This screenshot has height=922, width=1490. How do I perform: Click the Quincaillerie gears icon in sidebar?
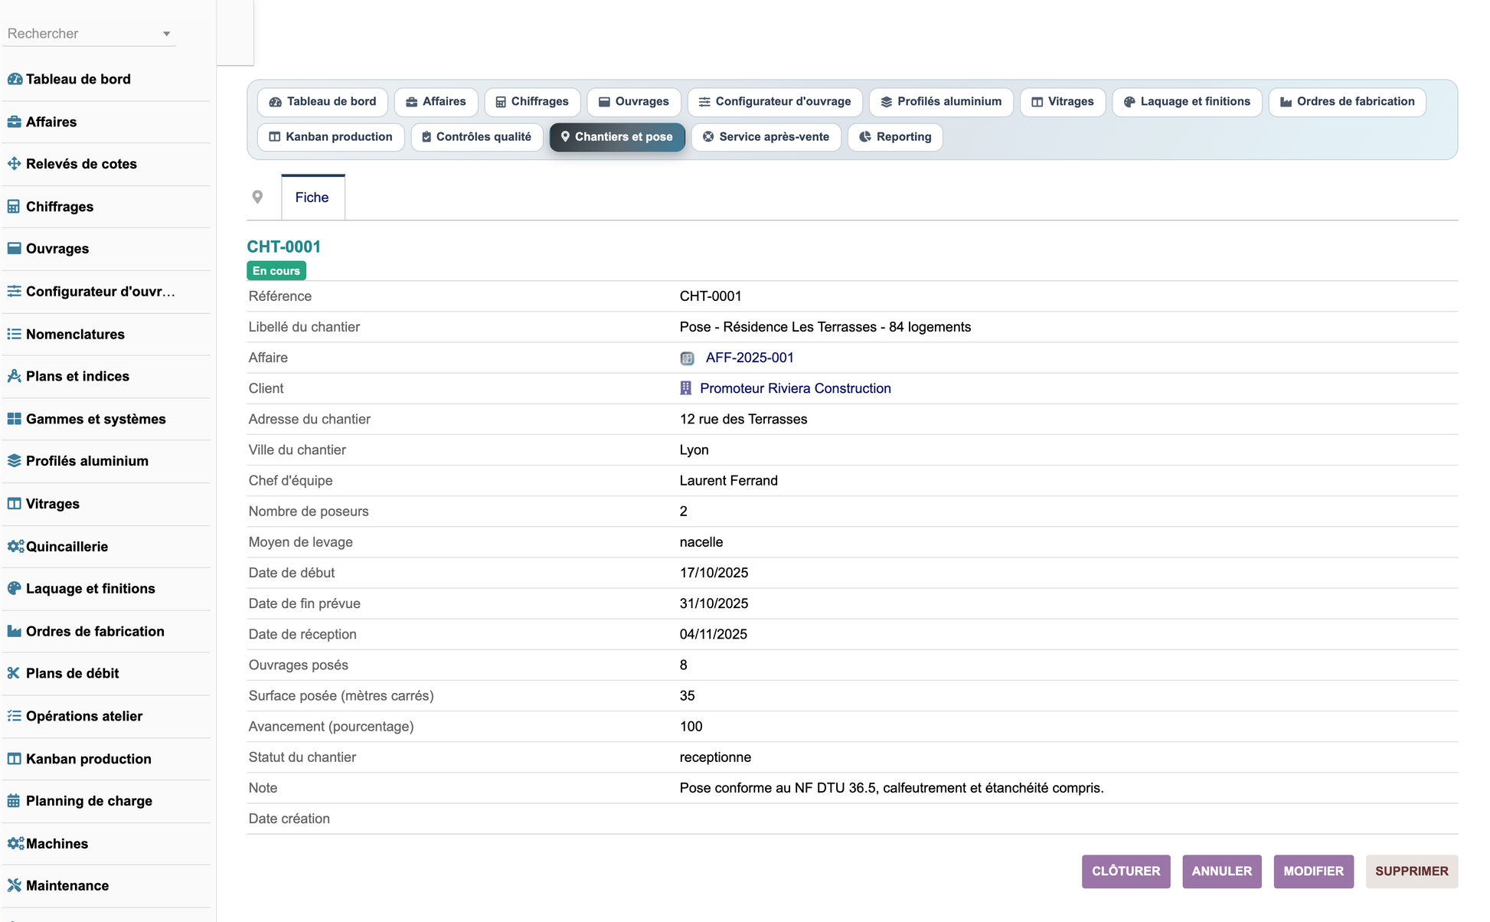(x=15, y=546)
